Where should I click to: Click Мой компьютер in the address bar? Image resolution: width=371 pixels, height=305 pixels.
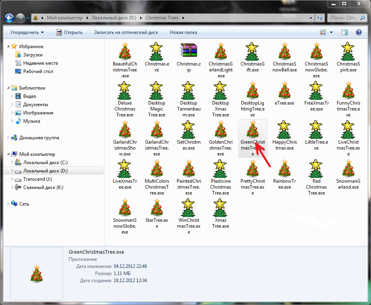pos(65,18)
